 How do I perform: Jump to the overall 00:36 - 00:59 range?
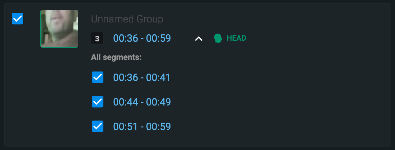point(142,38)
